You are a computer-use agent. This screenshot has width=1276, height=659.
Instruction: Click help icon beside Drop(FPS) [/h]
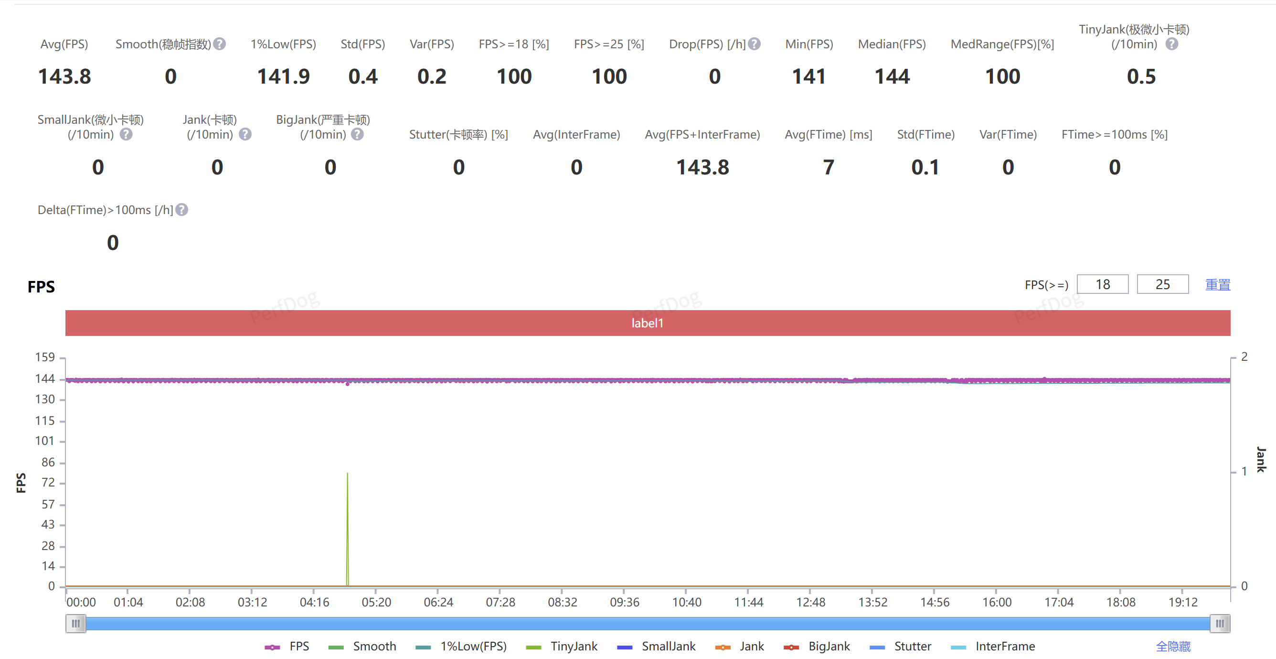click(x=754, y=44)
